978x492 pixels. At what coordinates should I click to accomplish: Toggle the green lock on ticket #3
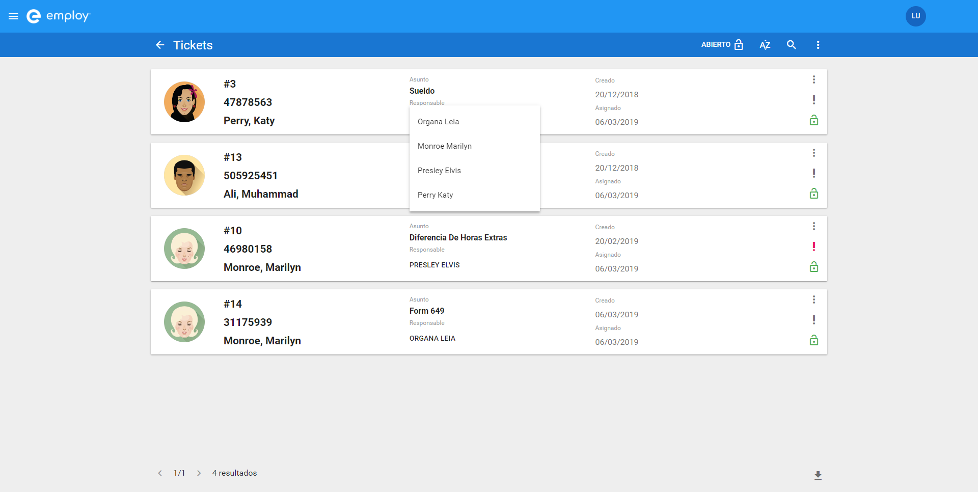tap(814, 120)
